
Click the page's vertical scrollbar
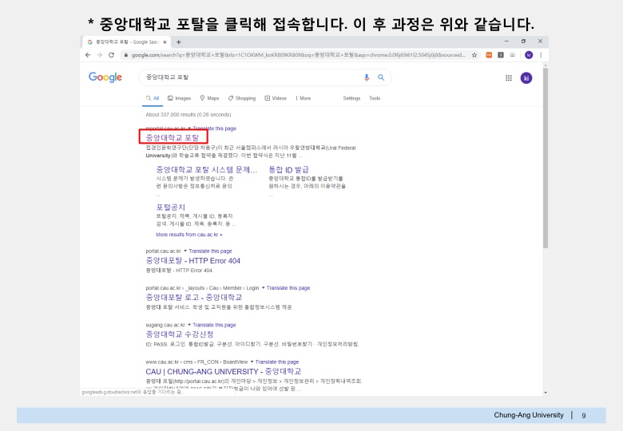[546, 158]
